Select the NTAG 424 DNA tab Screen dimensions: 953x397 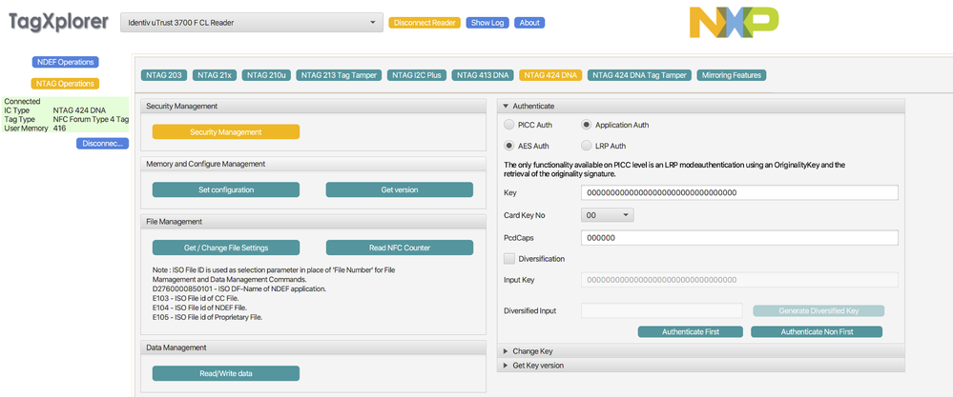[550, 75]
